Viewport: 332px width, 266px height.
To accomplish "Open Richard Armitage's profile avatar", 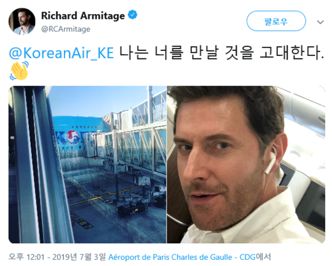I will coord(22,21).
